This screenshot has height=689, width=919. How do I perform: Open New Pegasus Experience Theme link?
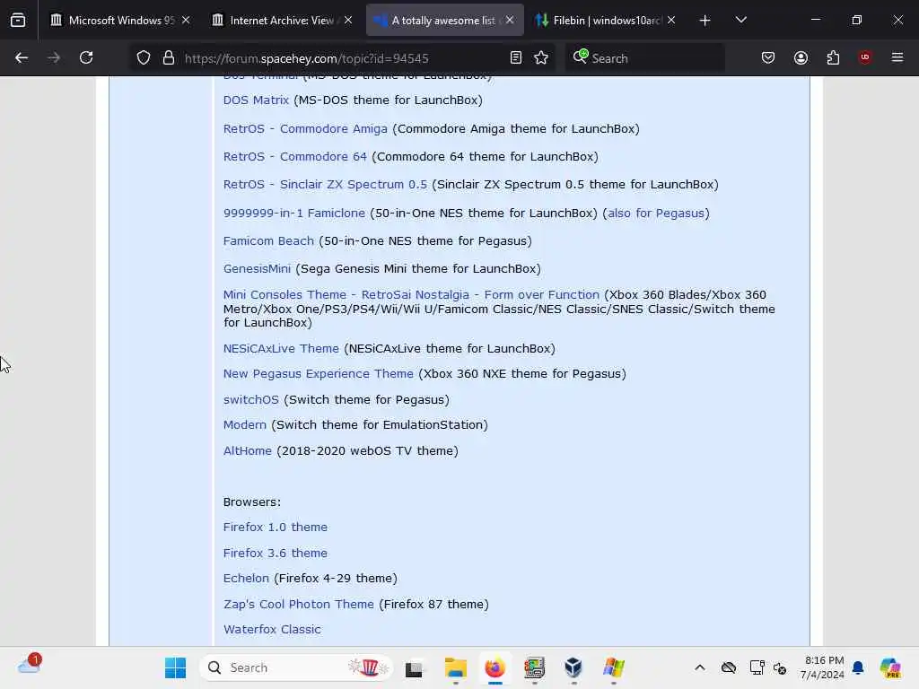(x=318, y=374)
